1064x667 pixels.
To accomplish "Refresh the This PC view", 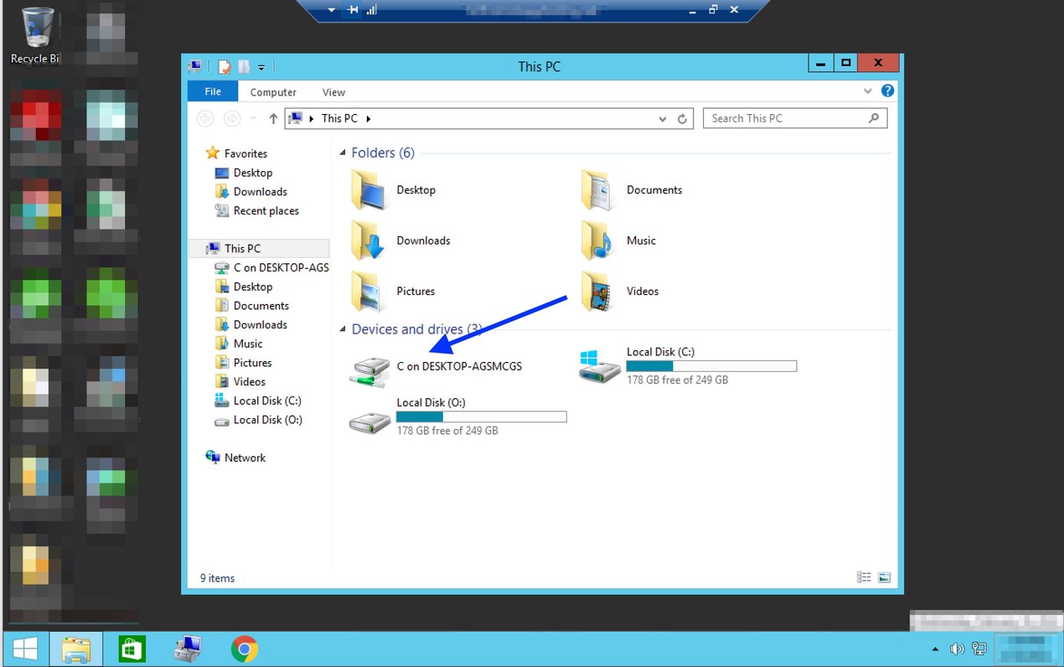I will 682,118.
